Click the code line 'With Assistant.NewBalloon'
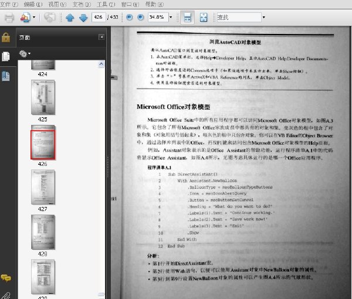Image resolution: width=352 pixels, height=299 pixels. tap(207, 181)
